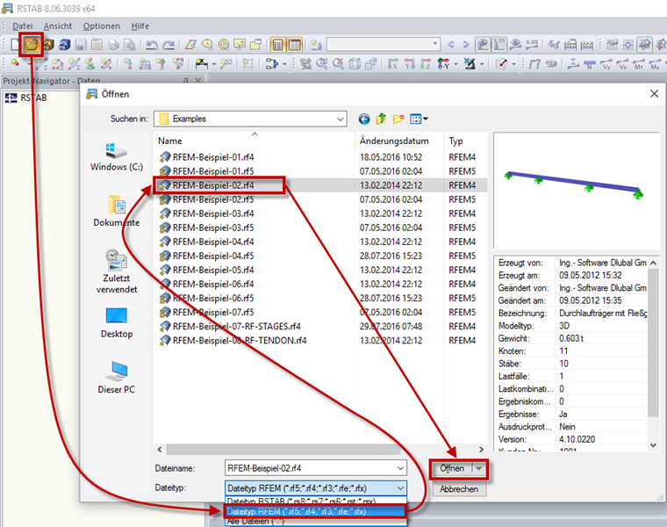The height and width of the screenshot is (527, 667).
Task: Click the Abbrechen button
Action: tap(459, 489)
